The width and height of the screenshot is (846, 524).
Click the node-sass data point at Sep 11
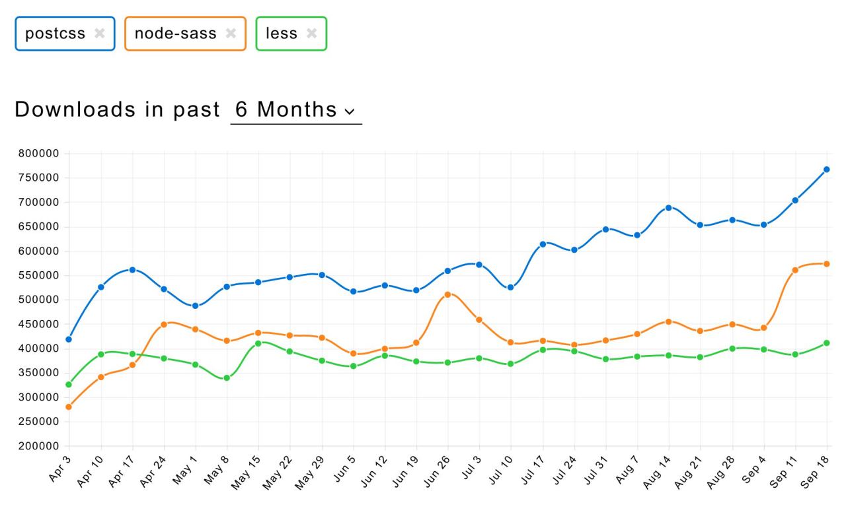(795, 270)
